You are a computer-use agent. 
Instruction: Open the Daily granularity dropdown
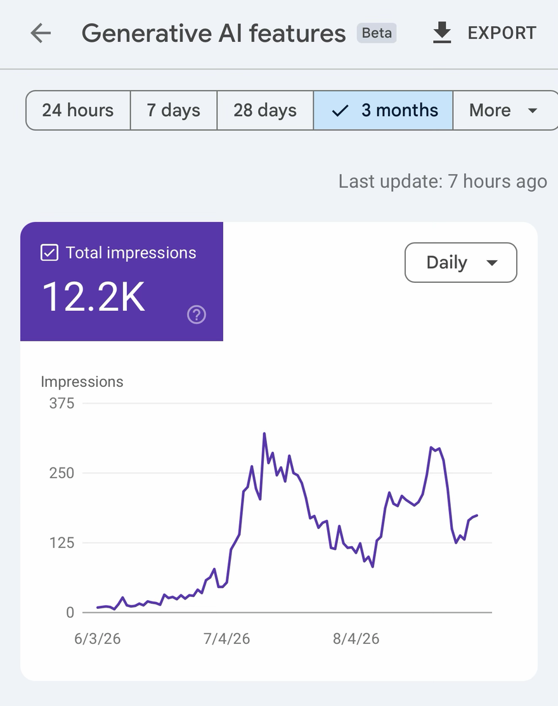point(461,263)
